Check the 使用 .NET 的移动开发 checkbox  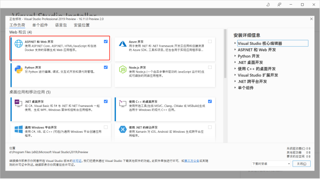210,127
